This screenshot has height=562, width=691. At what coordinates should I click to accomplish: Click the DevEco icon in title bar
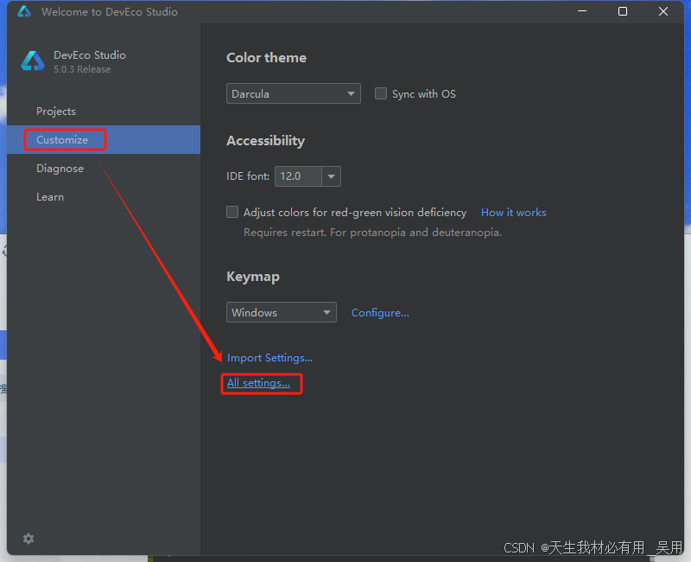tap(24, 11)
